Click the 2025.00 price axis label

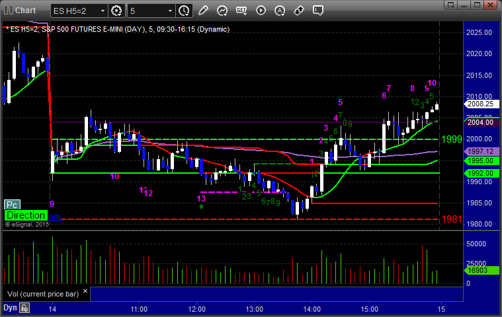[x=479, y=32]
